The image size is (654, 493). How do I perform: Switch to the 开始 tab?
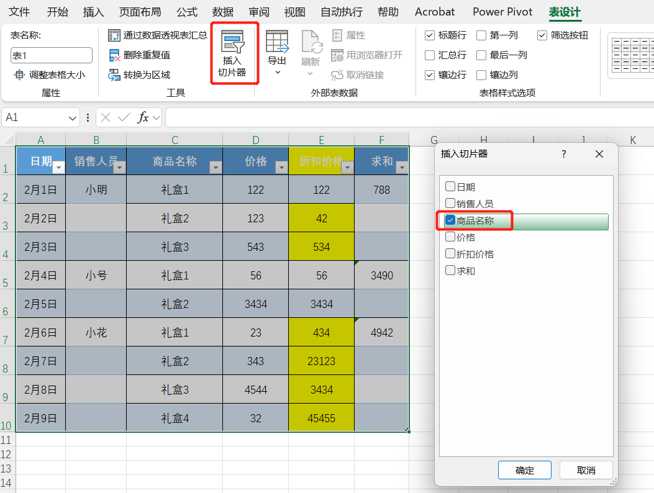[58, 12]
